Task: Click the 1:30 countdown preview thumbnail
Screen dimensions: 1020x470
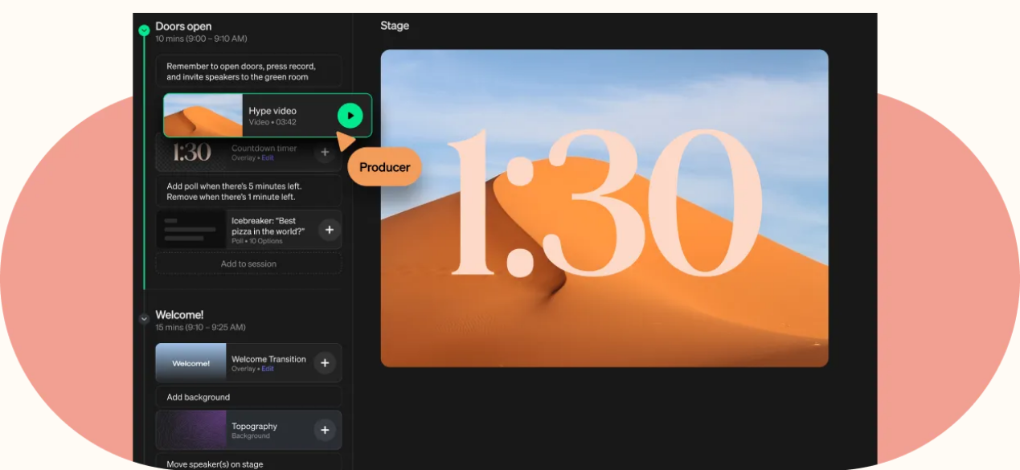Action: 191,152
